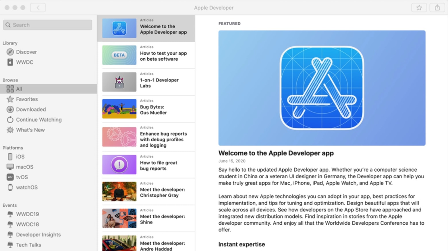
Task: Select the watchOS platform
Action: coord(26,187)
